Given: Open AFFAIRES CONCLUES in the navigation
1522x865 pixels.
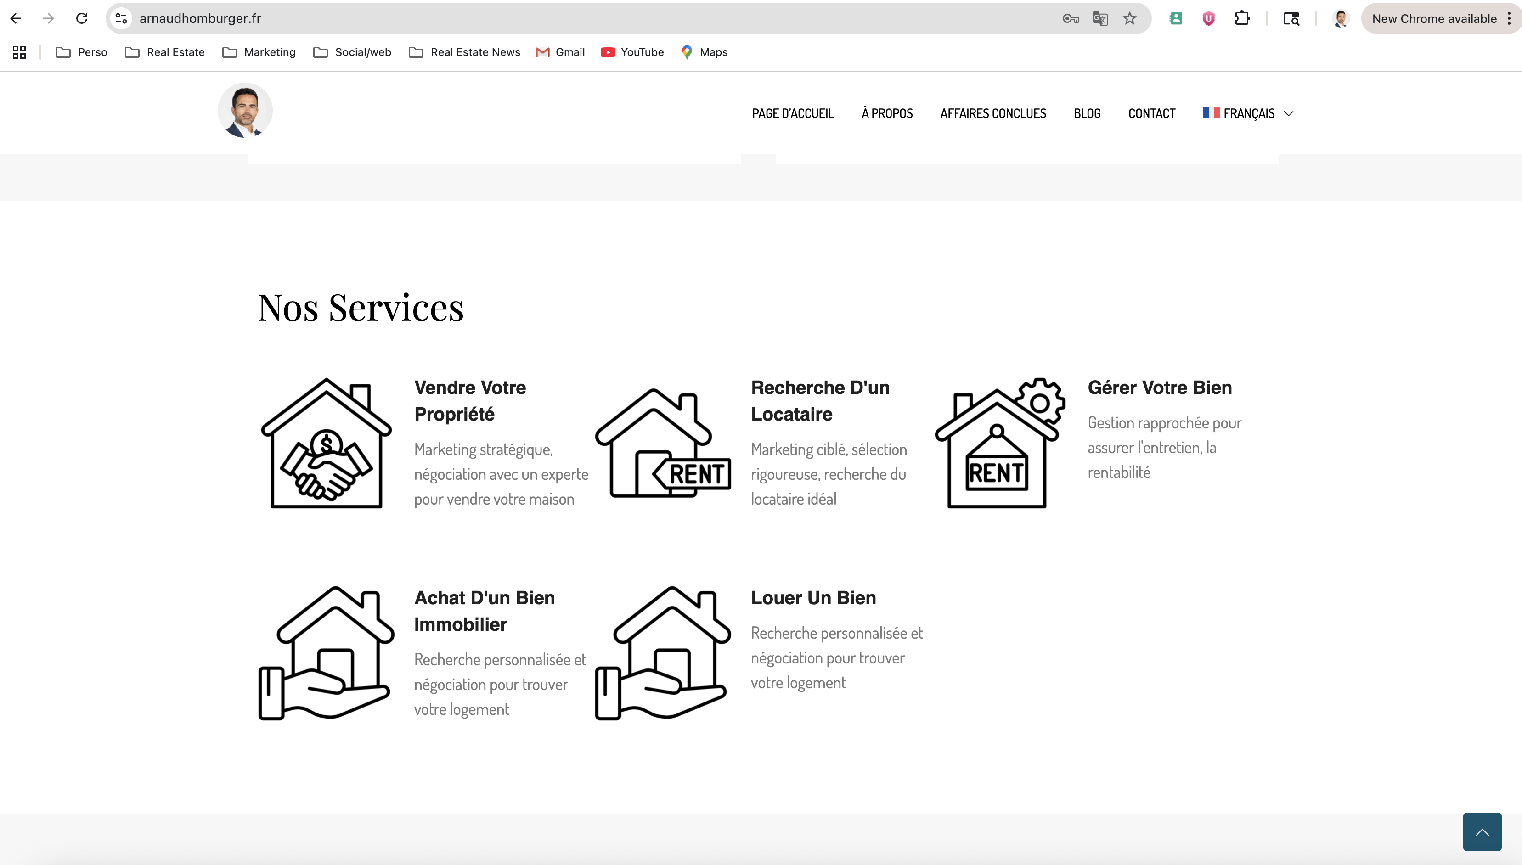Looking at the screenshot, I should tap(992, 113).
